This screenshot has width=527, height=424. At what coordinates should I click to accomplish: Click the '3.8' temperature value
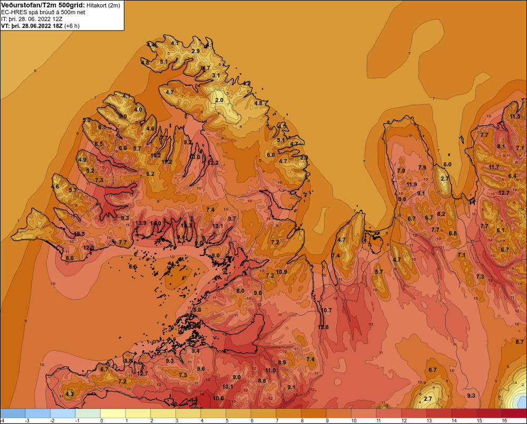197,309
